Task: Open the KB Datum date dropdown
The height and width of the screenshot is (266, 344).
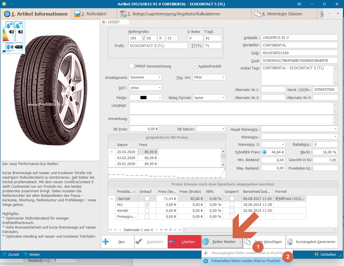Action: click(x=224, y=129)
